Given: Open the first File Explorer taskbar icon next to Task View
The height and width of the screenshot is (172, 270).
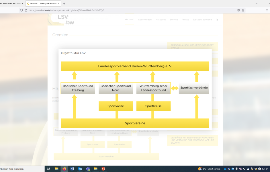Looking at the screenshot, I should pos(56,169).
